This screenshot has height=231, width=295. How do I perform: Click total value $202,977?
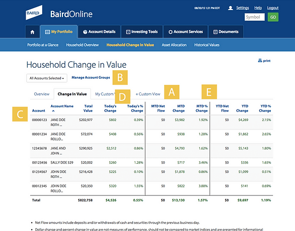pos(86,120)
